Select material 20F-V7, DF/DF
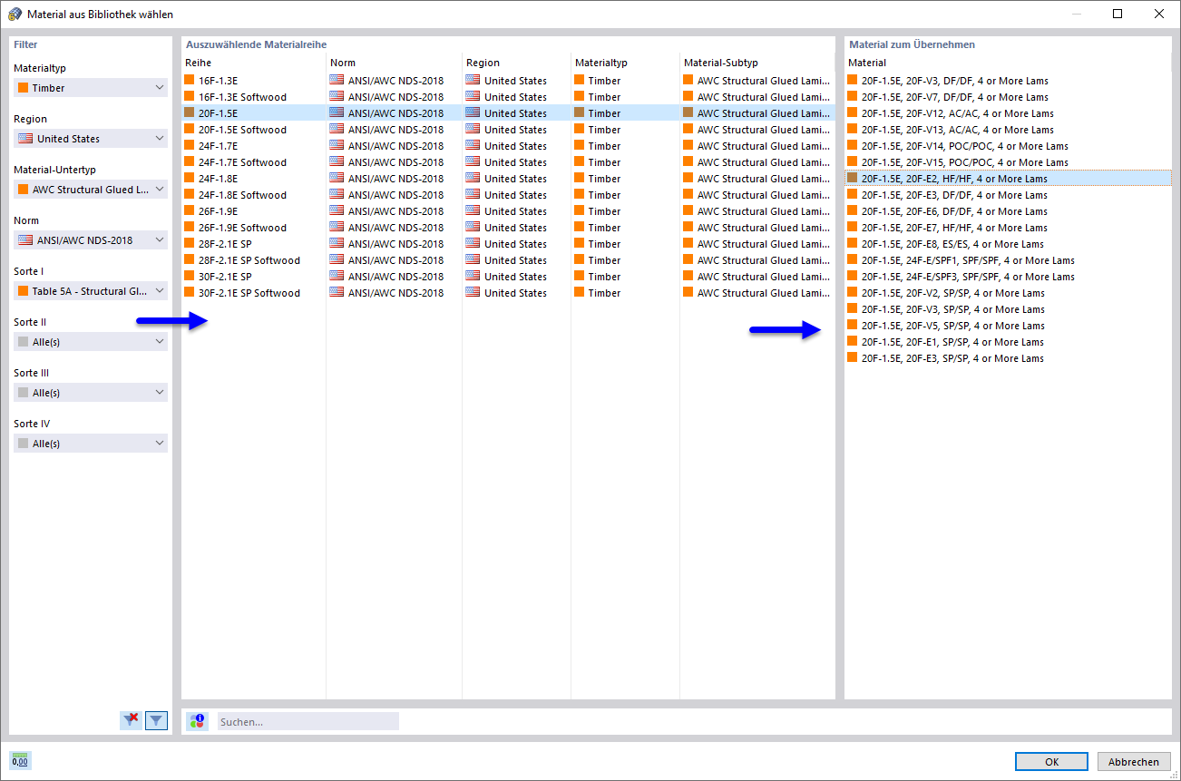 (1008, 97)
